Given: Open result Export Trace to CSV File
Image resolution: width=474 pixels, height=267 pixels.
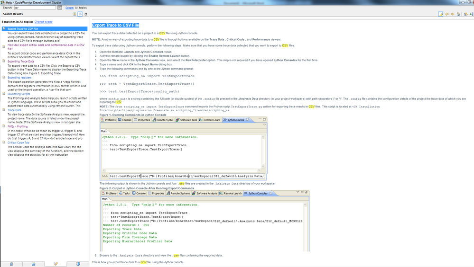Looking at the screenshot, I should 23,29.
